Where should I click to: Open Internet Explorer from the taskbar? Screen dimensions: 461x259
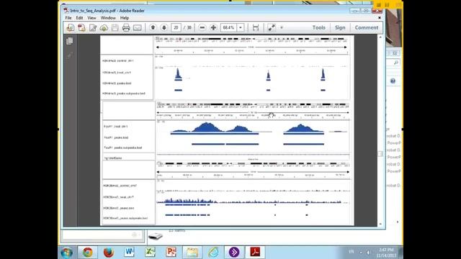[213, 253]
